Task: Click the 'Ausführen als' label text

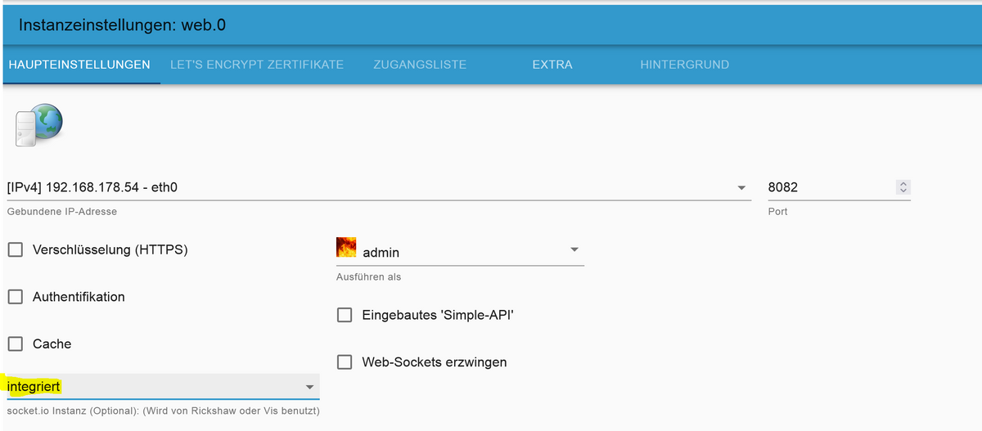Action: [369, 276]
